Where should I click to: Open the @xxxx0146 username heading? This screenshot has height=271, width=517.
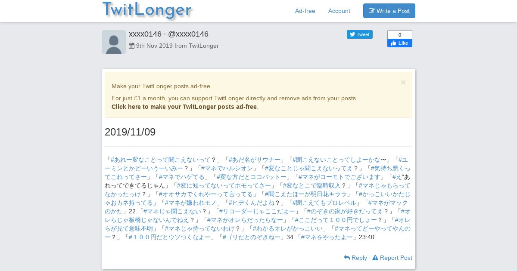coord(188,34)
